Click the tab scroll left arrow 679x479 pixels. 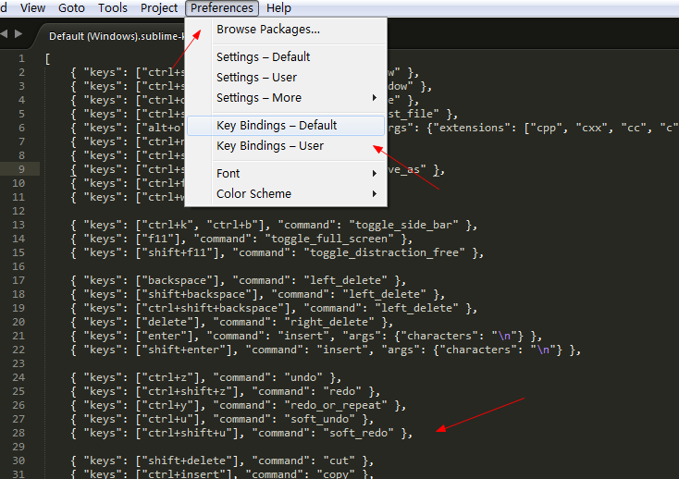point(5,34)
